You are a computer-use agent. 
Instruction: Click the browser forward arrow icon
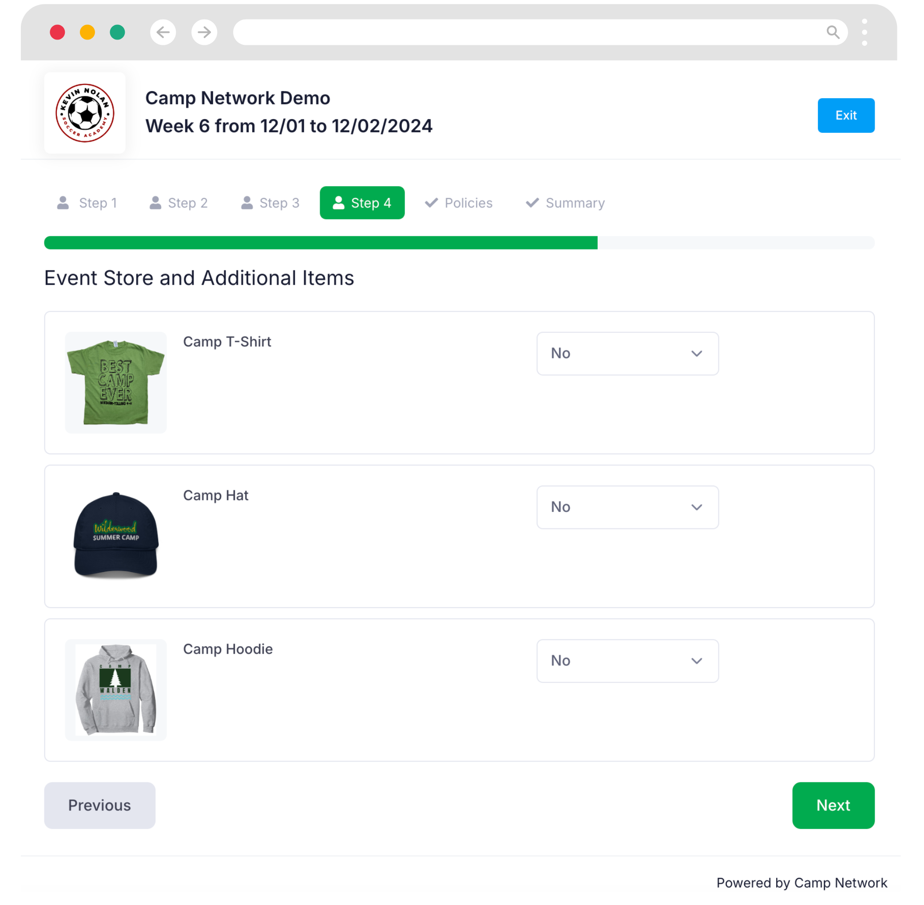coord(204,32)
